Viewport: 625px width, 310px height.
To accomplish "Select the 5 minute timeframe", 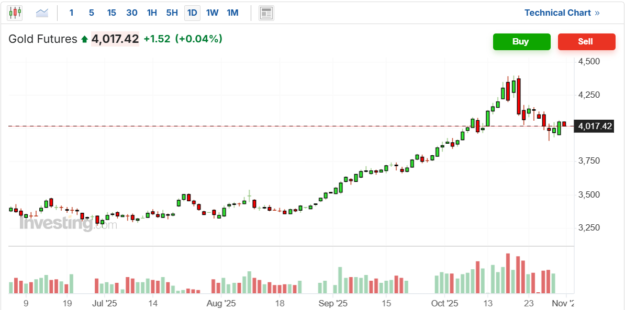I will tap(91, 13).
